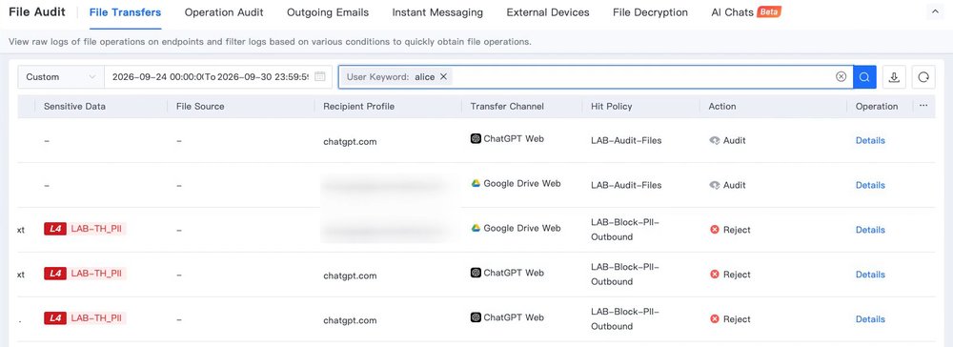953x347 pixels.
Task: Click chatgpt.com recipient in fourth row
Action: click(350, 276)
